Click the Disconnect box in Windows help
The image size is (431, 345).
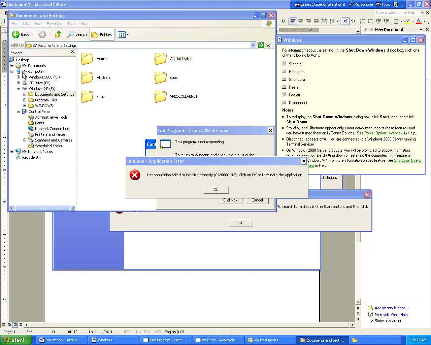pyautogui.click(x=284, y=102)
